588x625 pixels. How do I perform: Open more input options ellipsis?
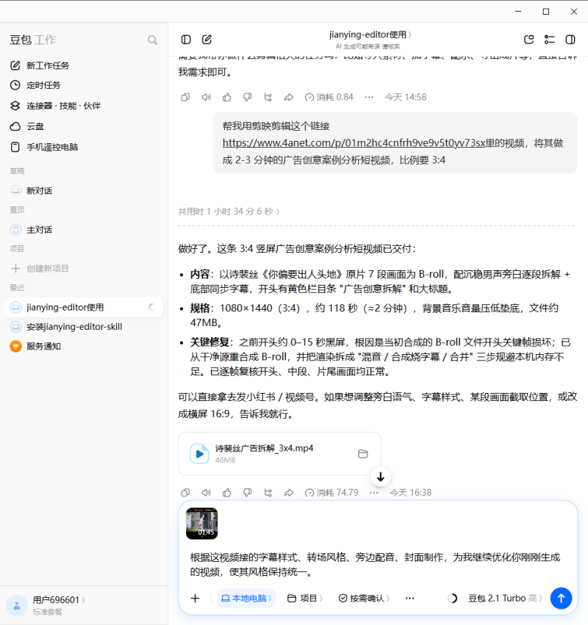[409, 599]
